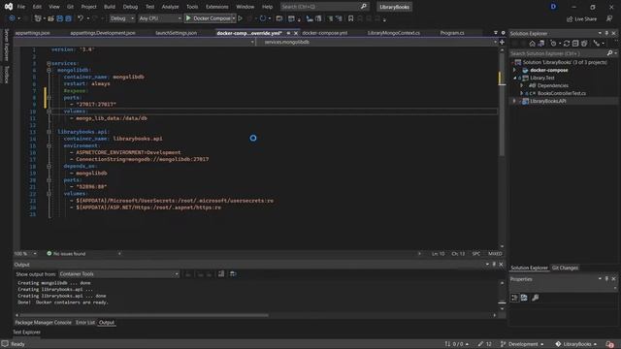Click the notifications icon in status bar
Image resolution: width=621 pixels, height=349 pixels.
tap(609, 344)
